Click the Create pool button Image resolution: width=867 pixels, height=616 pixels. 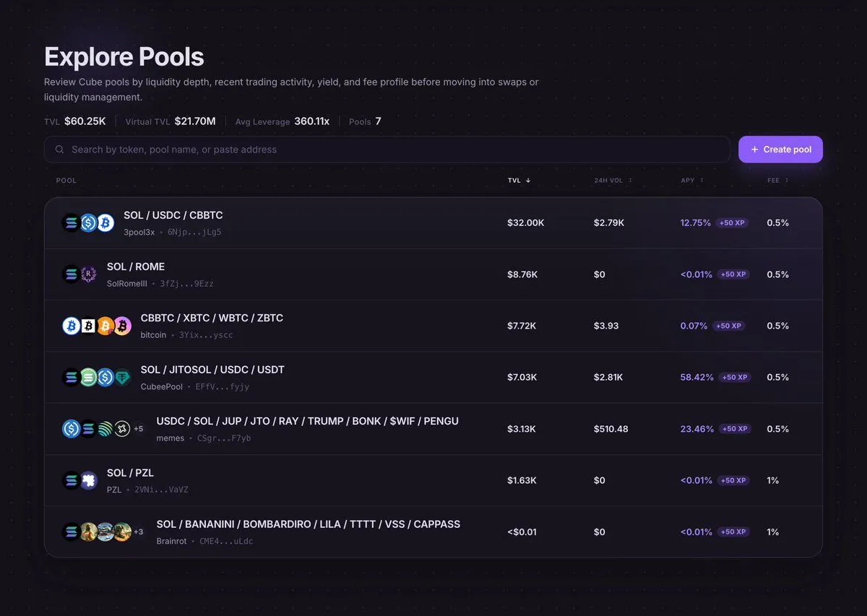780,149
